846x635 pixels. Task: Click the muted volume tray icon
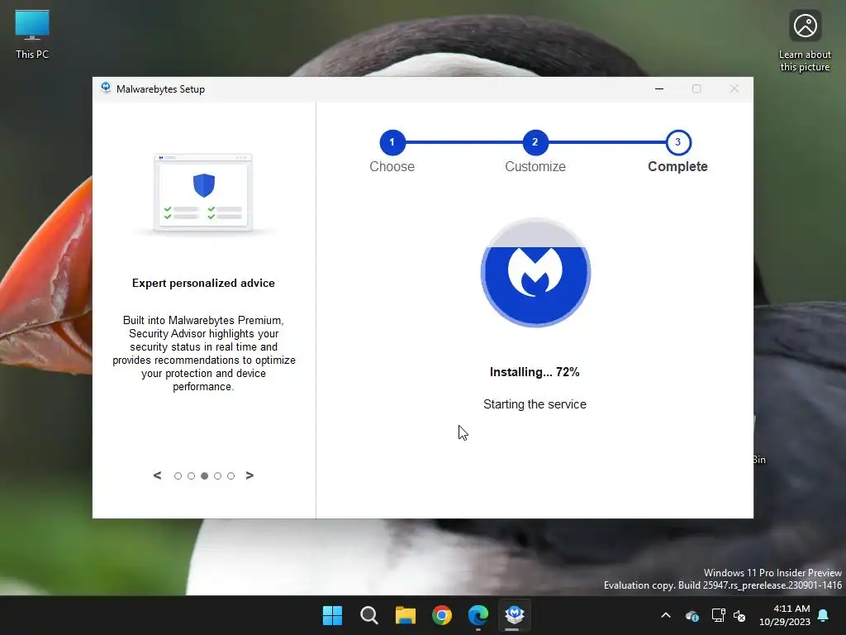[739, 615]
